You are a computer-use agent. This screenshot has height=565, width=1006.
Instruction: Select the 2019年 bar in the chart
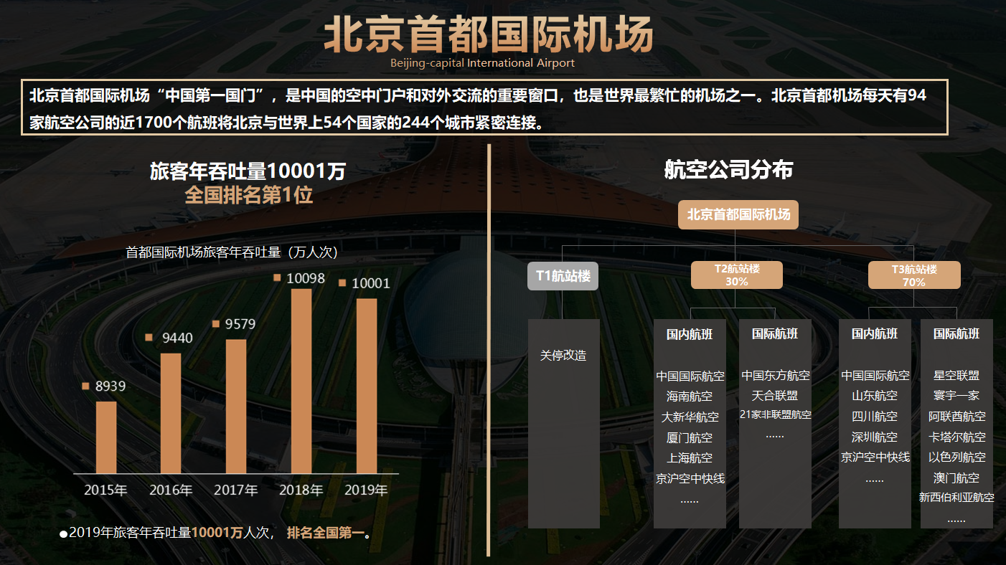367,386
